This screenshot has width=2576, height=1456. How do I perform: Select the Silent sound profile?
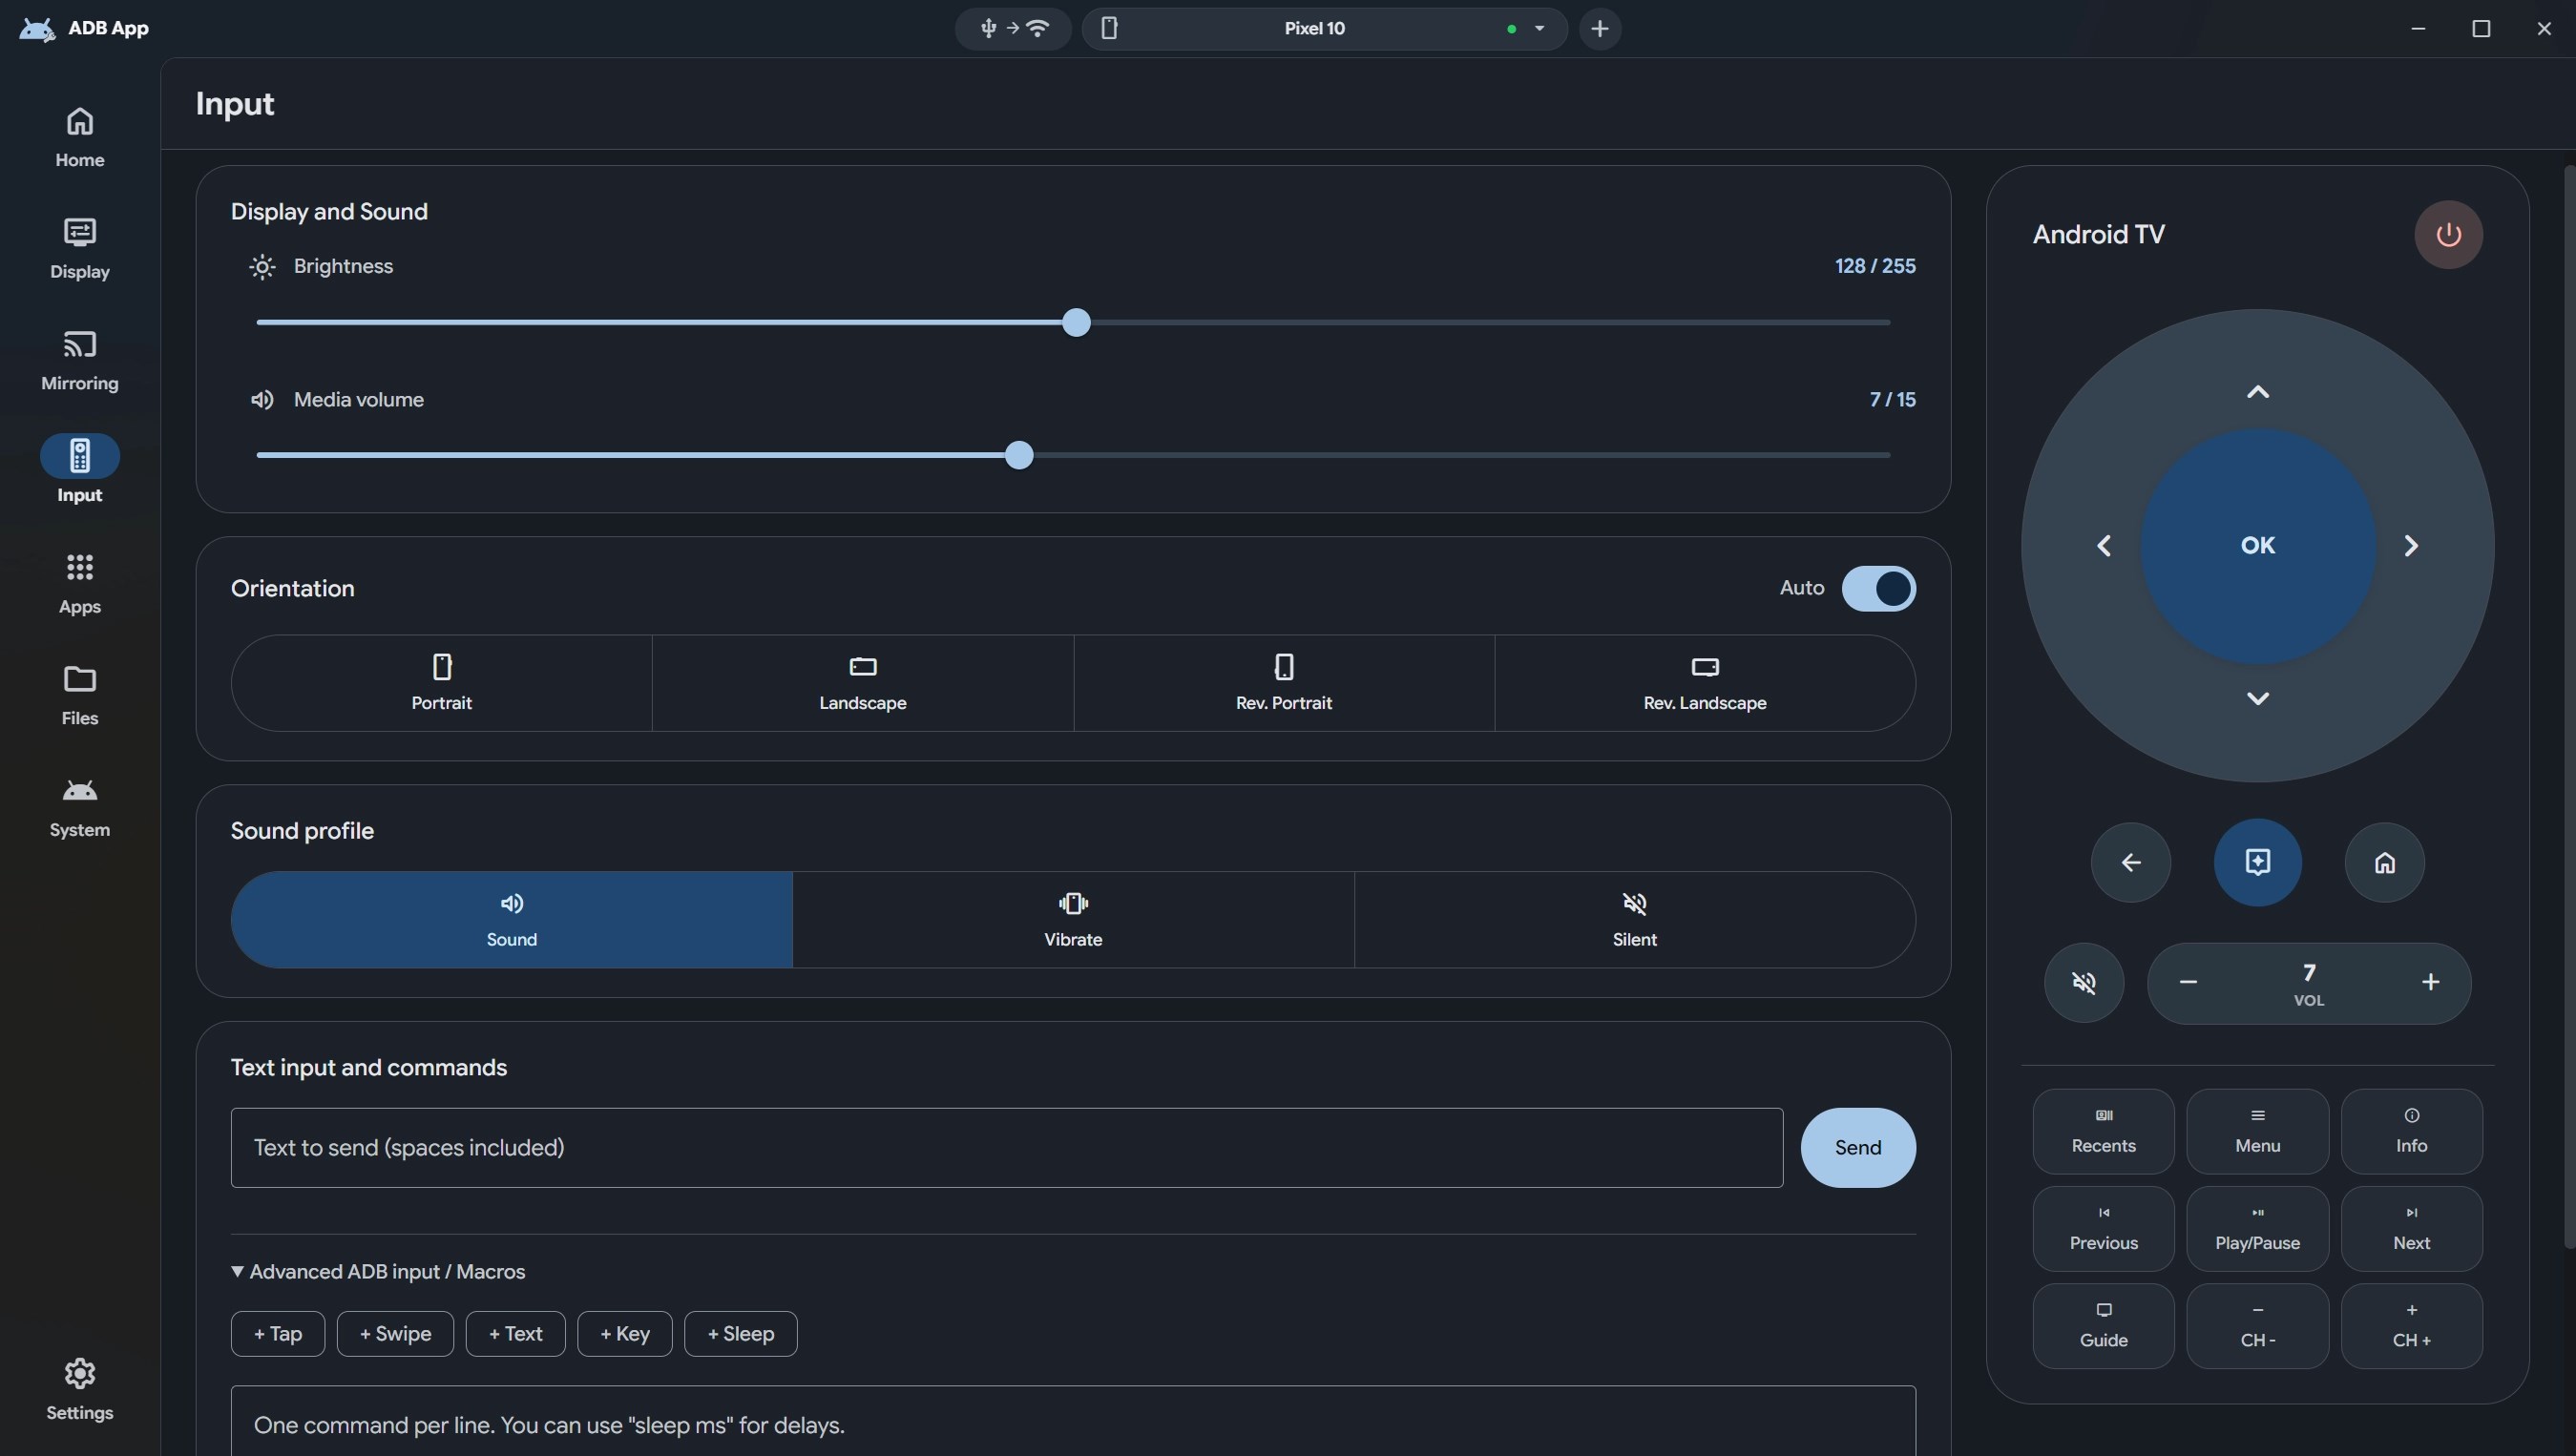(1634, 919)
